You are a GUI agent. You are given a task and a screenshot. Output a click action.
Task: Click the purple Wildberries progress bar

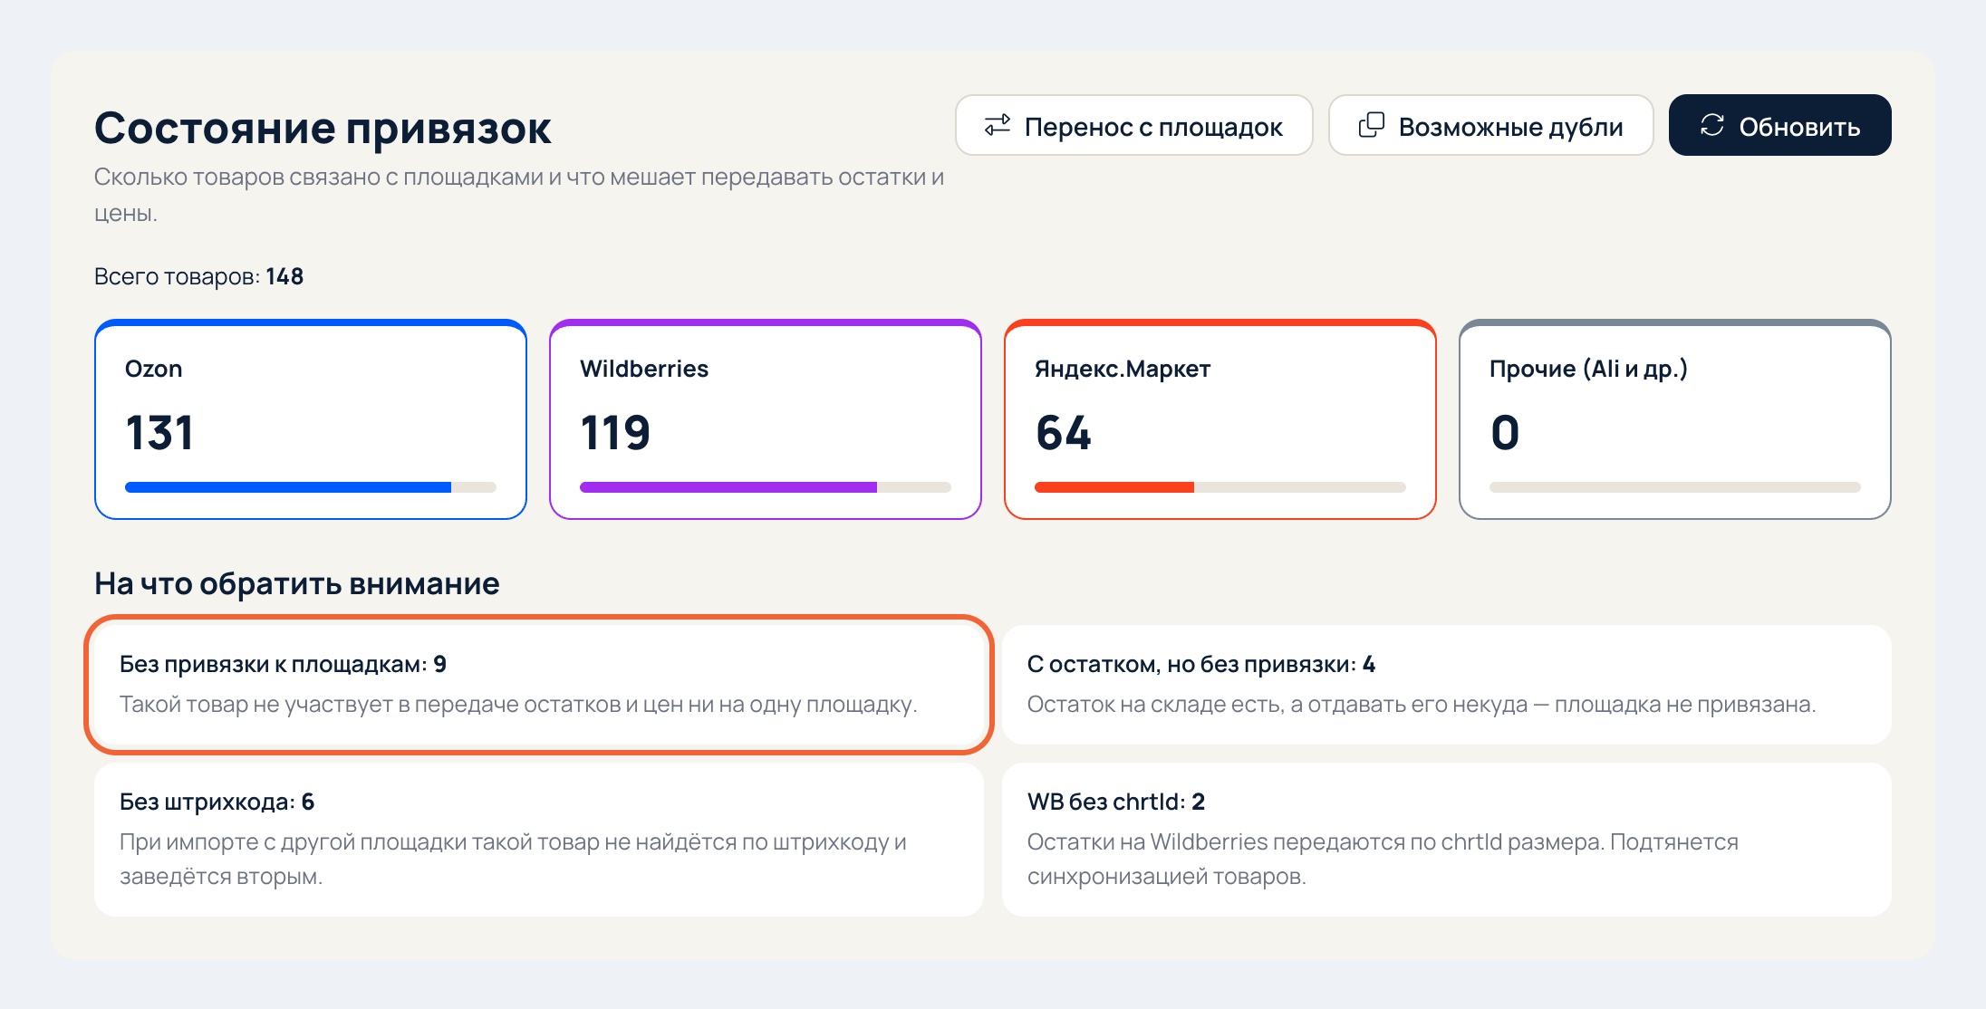click(766, 487)
